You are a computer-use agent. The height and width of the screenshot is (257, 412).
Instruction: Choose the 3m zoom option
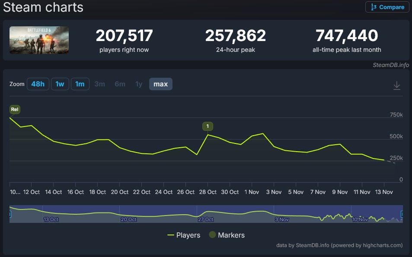[x=99, y=84]
